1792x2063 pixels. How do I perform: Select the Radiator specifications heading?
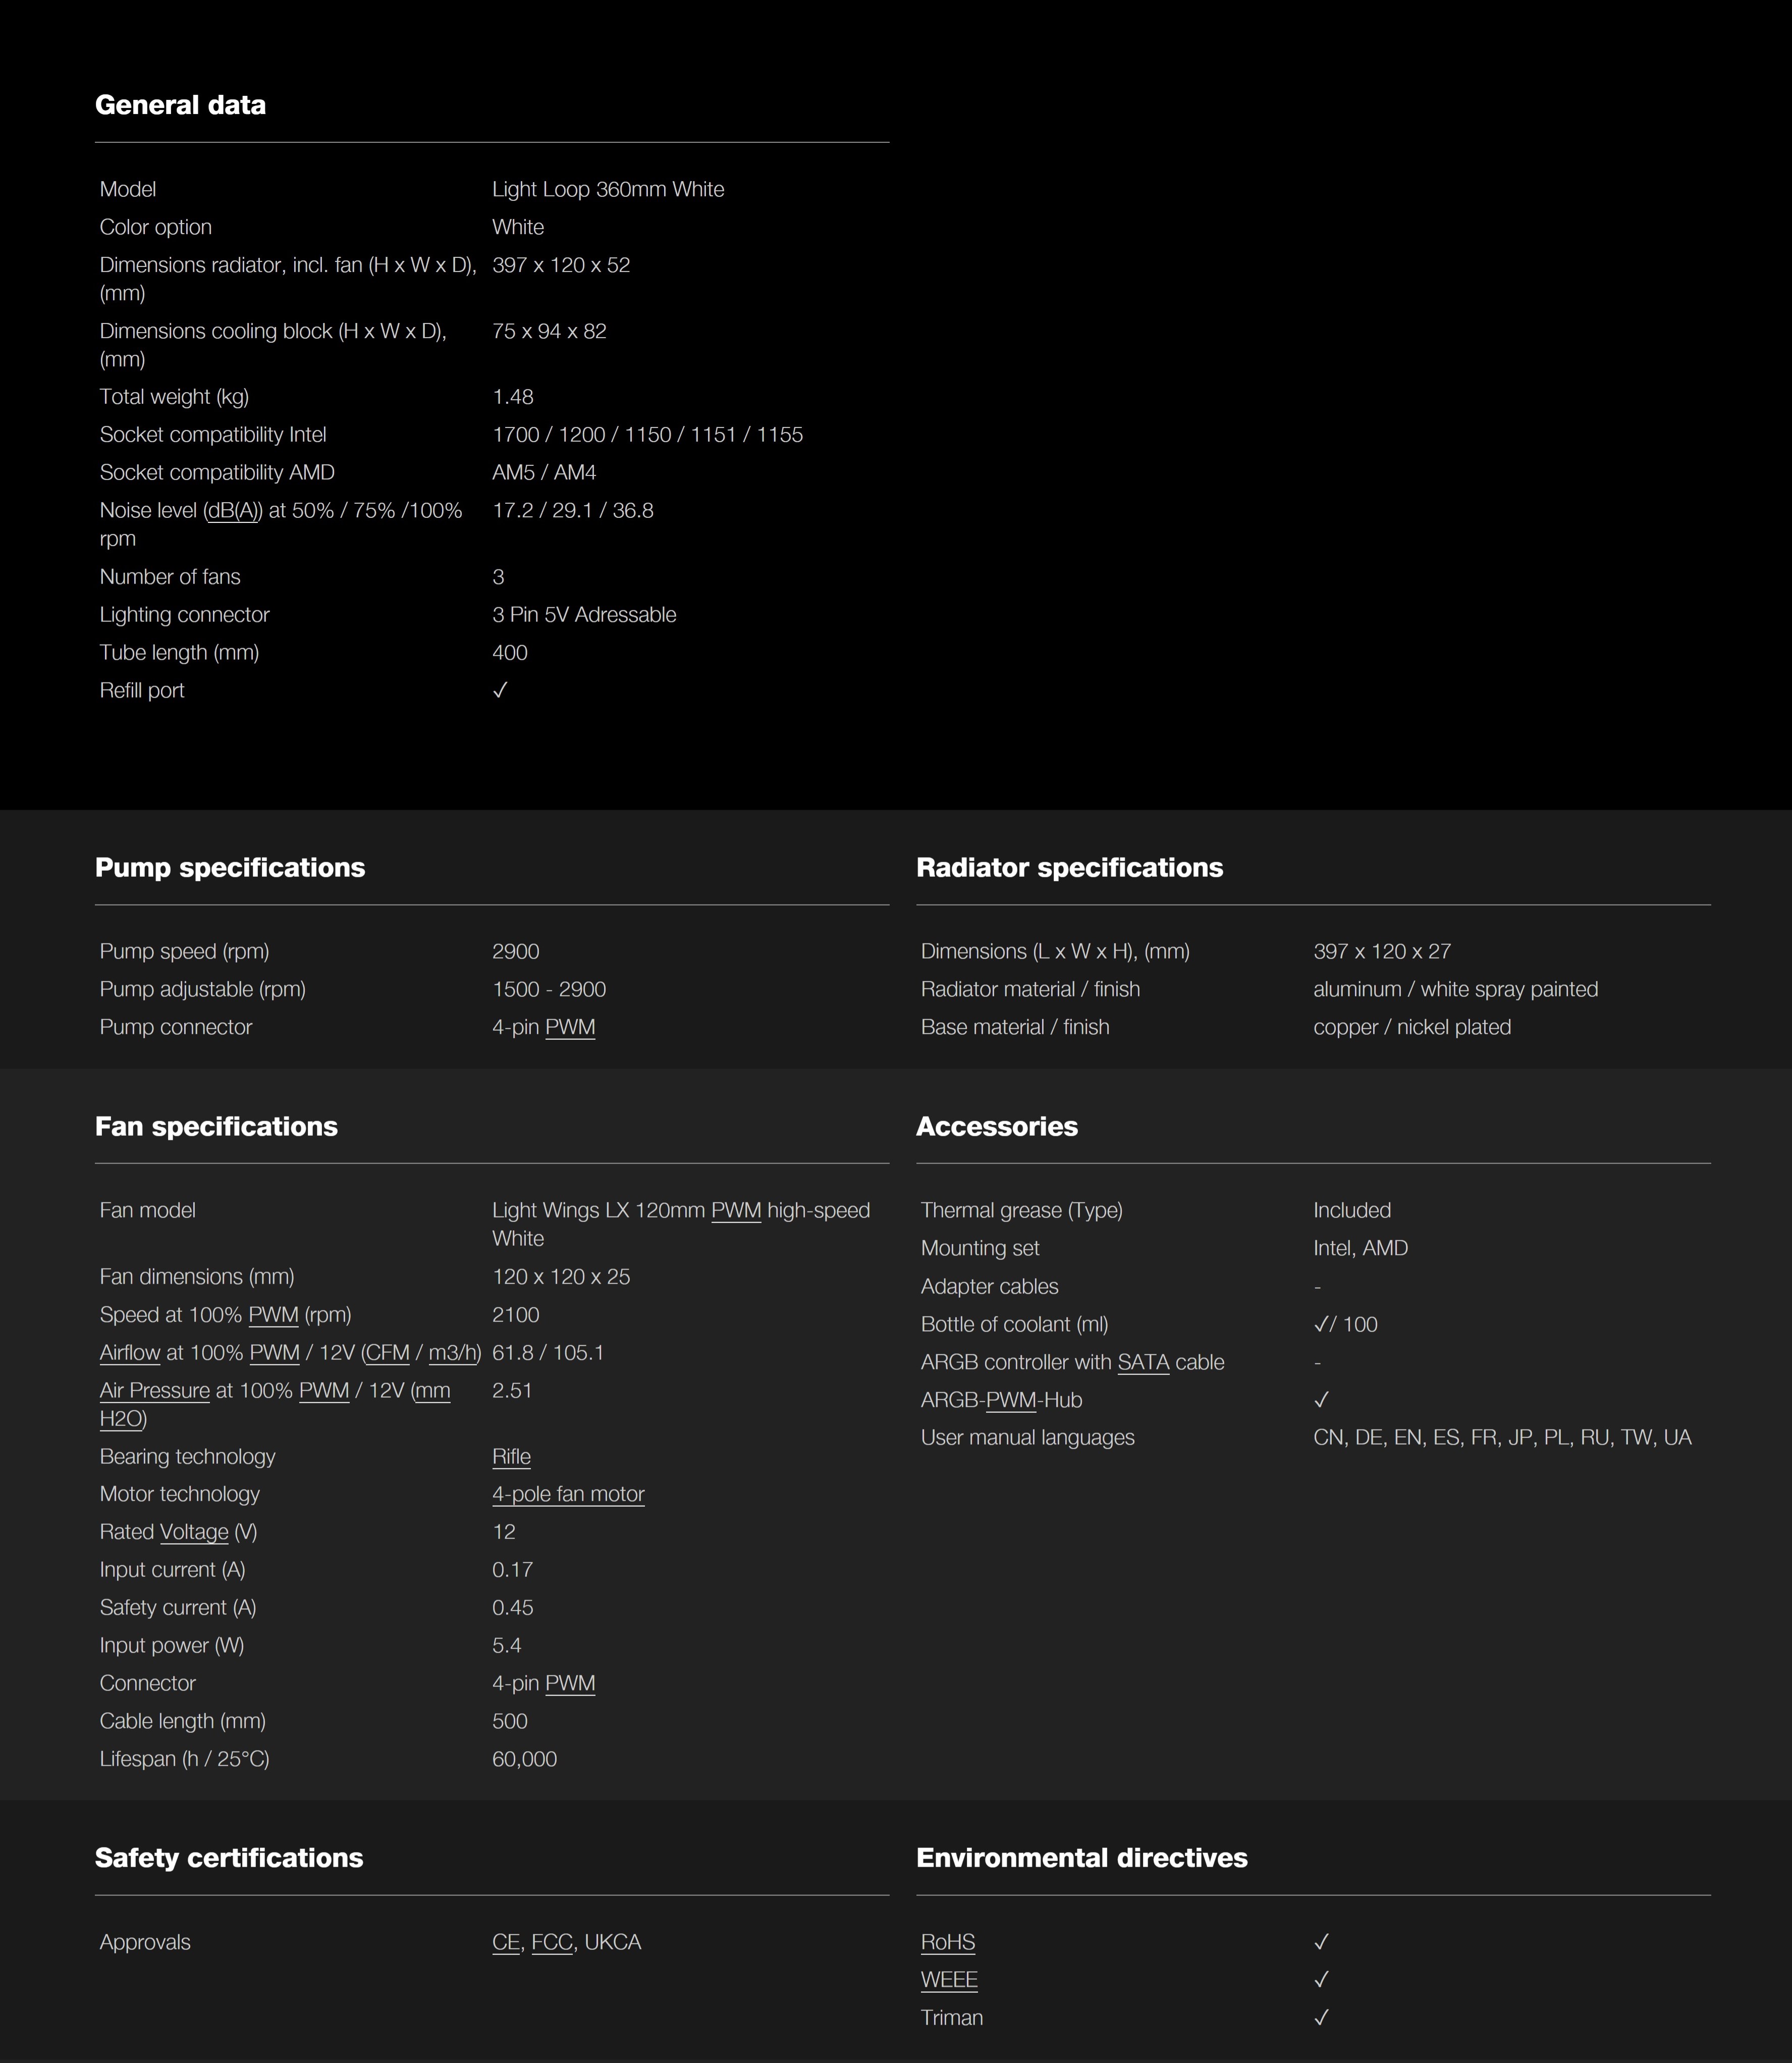1069,868
